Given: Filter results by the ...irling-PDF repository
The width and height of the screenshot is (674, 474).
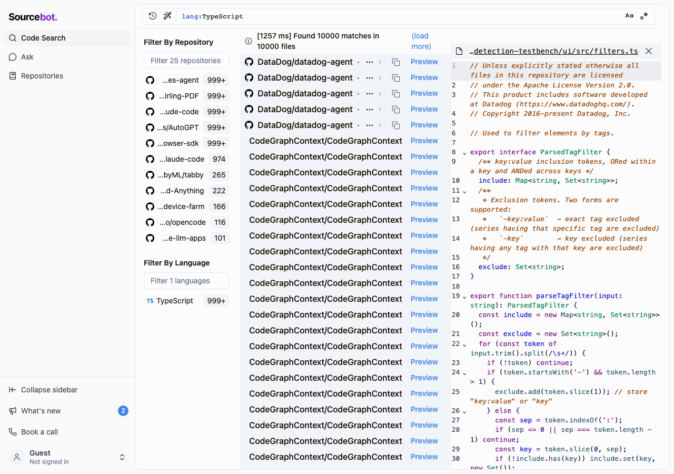Looking at the screenshot, I should click(186, 96).
